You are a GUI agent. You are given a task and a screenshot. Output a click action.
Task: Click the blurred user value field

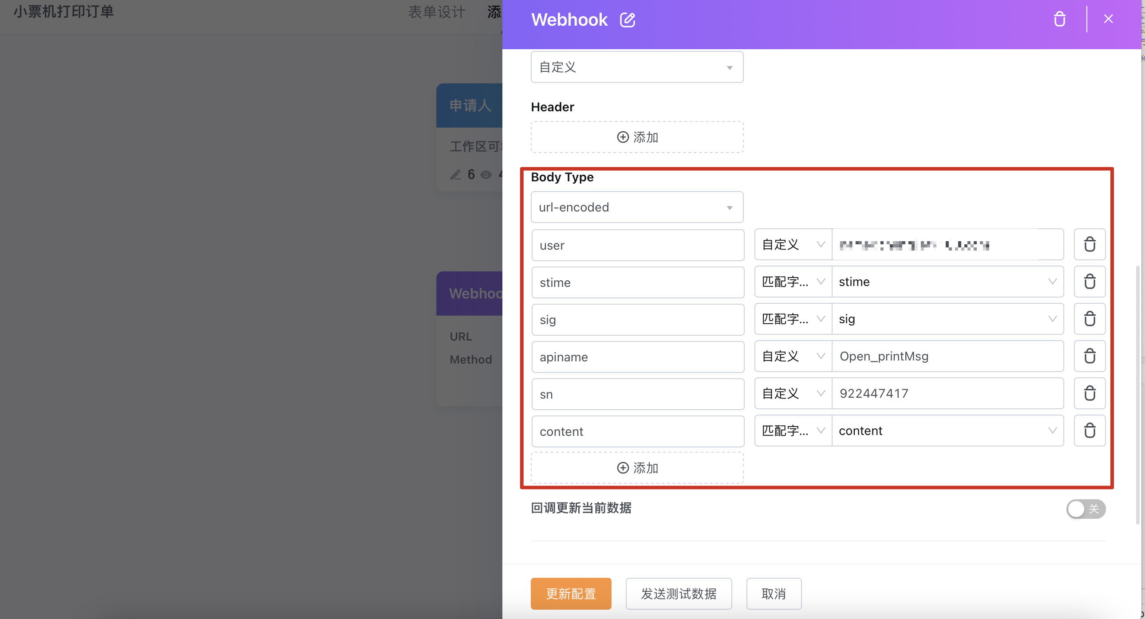click(x=948, y=244)
